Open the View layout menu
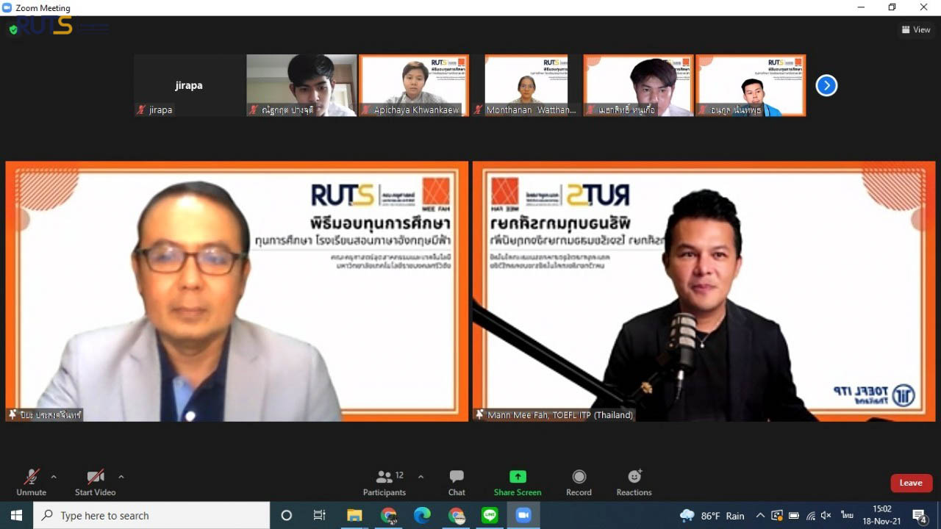941x529 pixels. [916, 29]
